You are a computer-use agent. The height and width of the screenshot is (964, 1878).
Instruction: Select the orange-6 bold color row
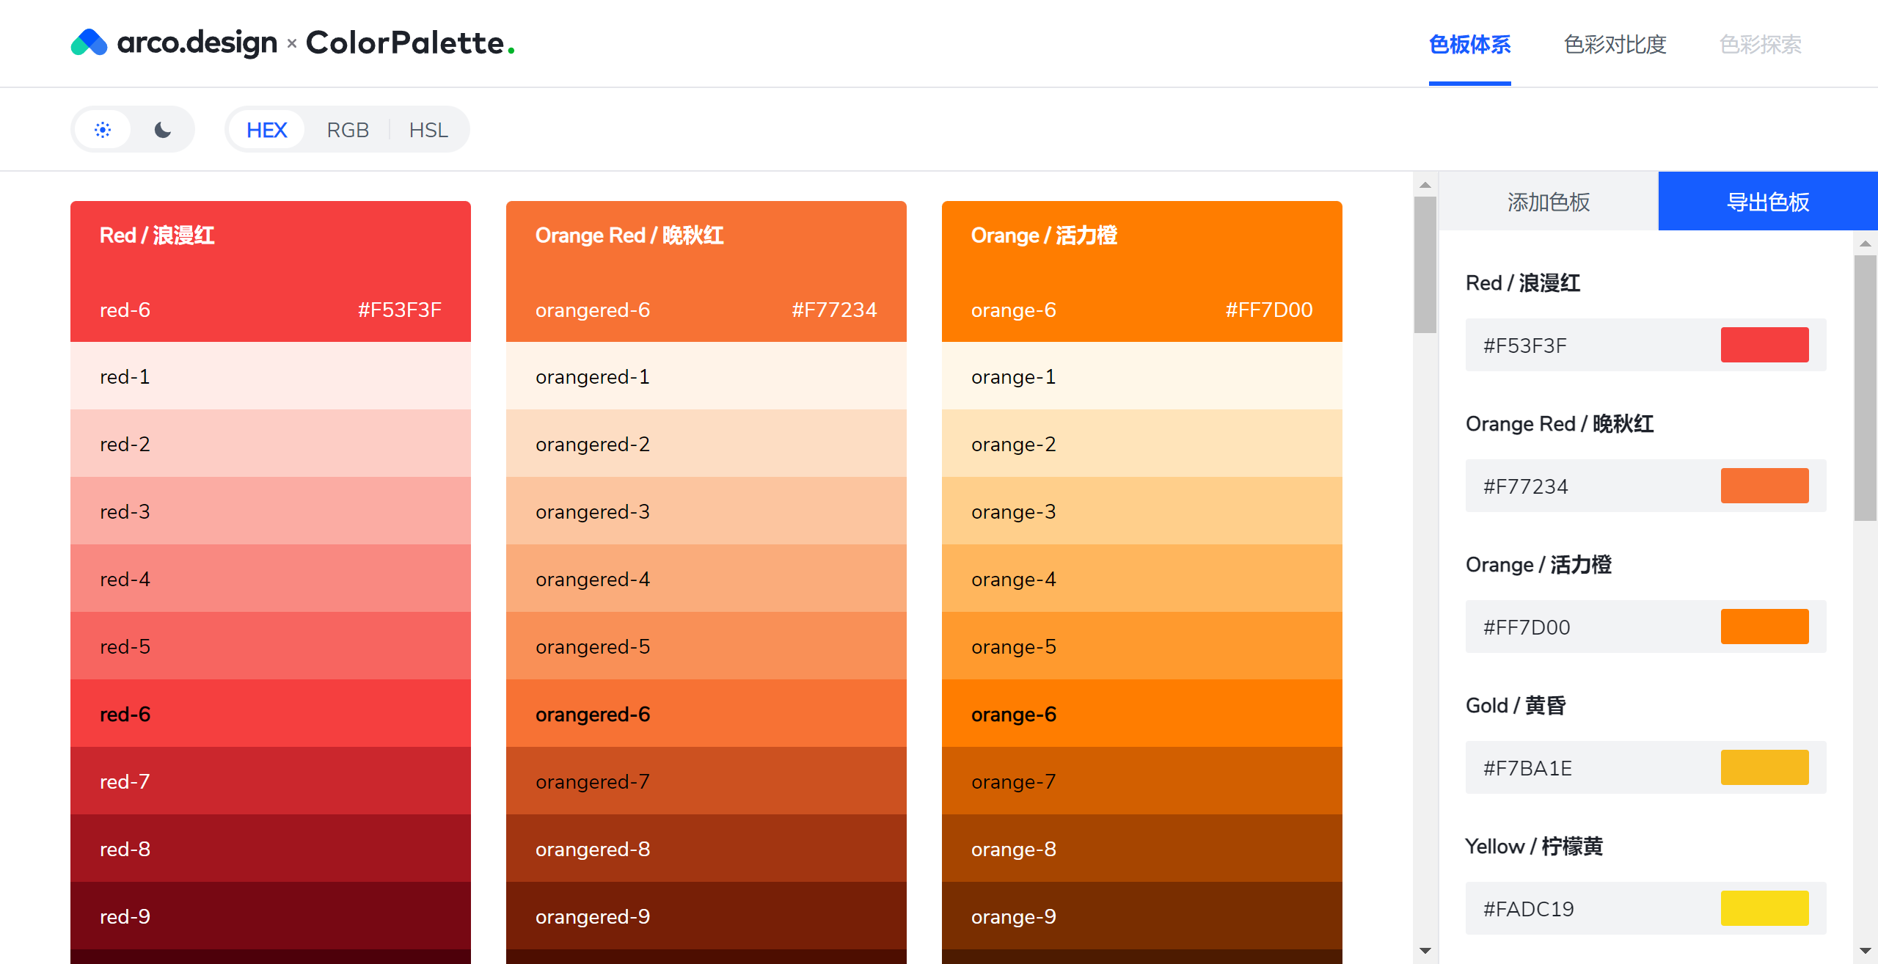(x=1142, y=713)
